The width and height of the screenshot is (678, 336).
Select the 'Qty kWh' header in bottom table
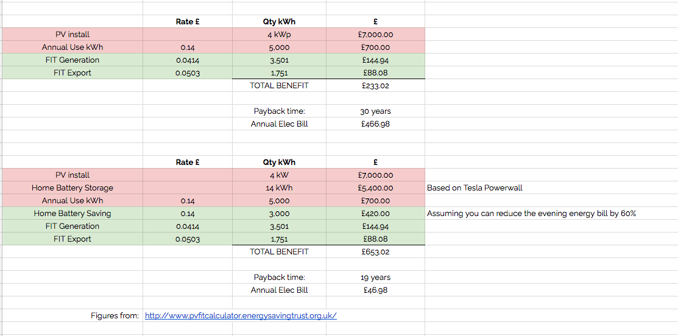point(279,163)
